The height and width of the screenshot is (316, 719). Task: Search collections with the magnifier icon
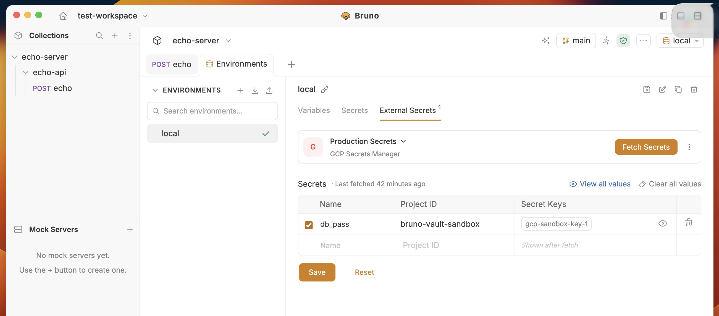tap(99, 36)
